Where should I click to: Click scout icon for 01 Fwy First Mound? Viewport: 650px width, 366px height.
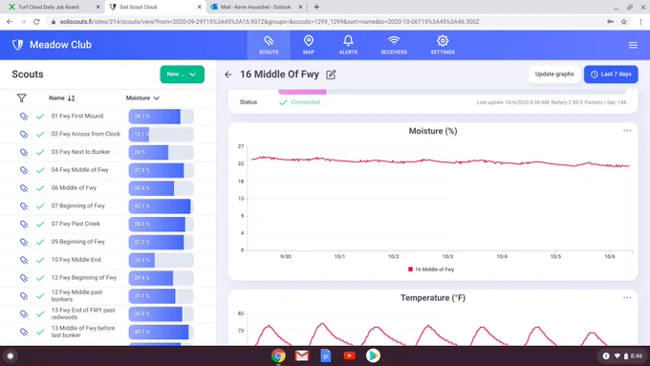24,117
